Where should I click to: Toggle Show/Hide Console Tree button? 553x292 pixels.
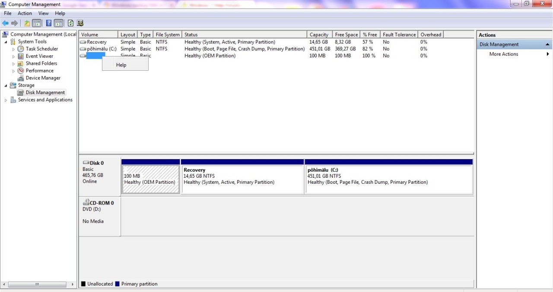point(37,23)
